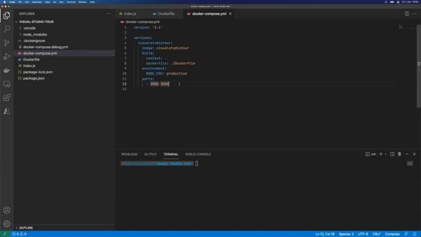Open the Source Control view

pyautogui.click(x=7, y=43)
